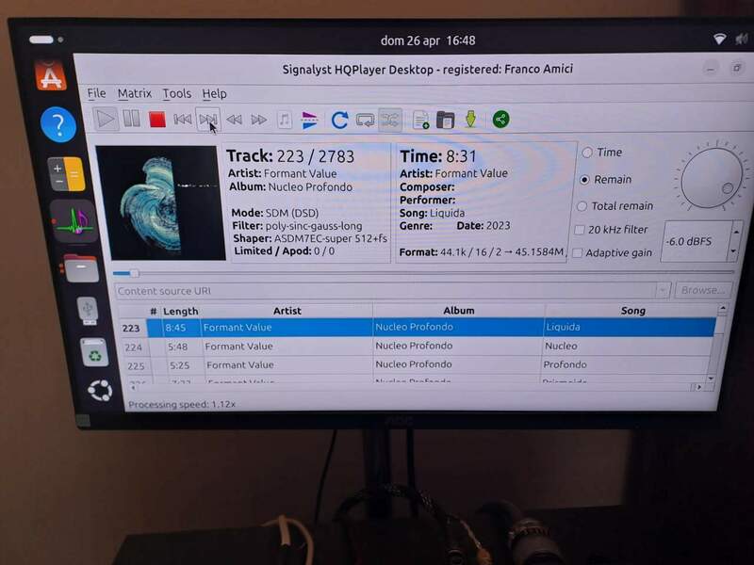
Task: Open the Help menu
Action: [214, 93]
